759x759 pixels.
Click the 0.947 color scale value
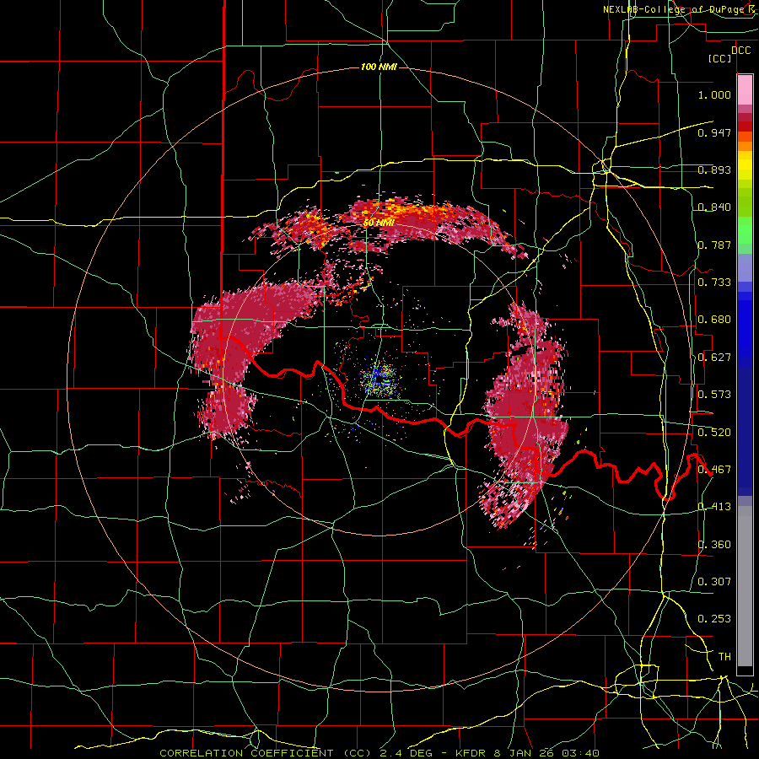coord(714,132)
